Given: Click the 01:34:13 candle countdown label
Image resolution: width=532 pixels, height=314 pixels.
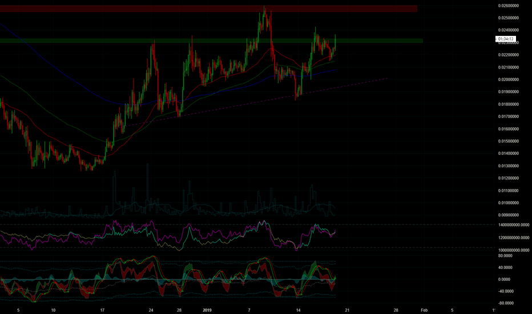Looking at the screenshot, I should pos(506,39).
